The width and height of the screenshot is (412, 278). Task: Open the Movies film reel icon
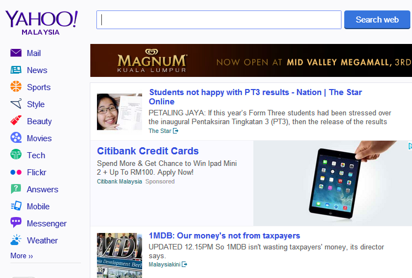[x=16, y=138]
